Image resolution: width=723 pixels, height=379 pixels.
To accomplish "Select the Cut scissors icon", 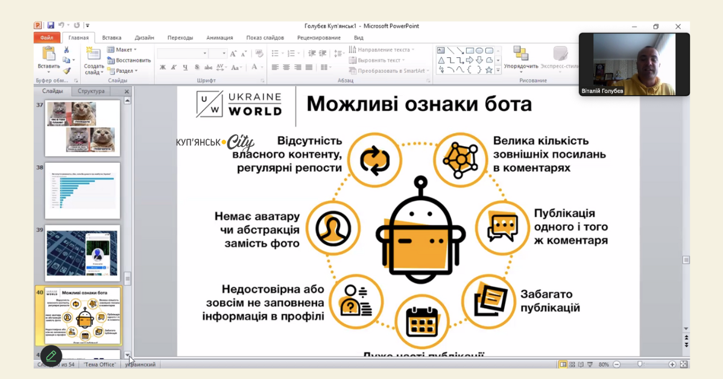I will (67, 50).
